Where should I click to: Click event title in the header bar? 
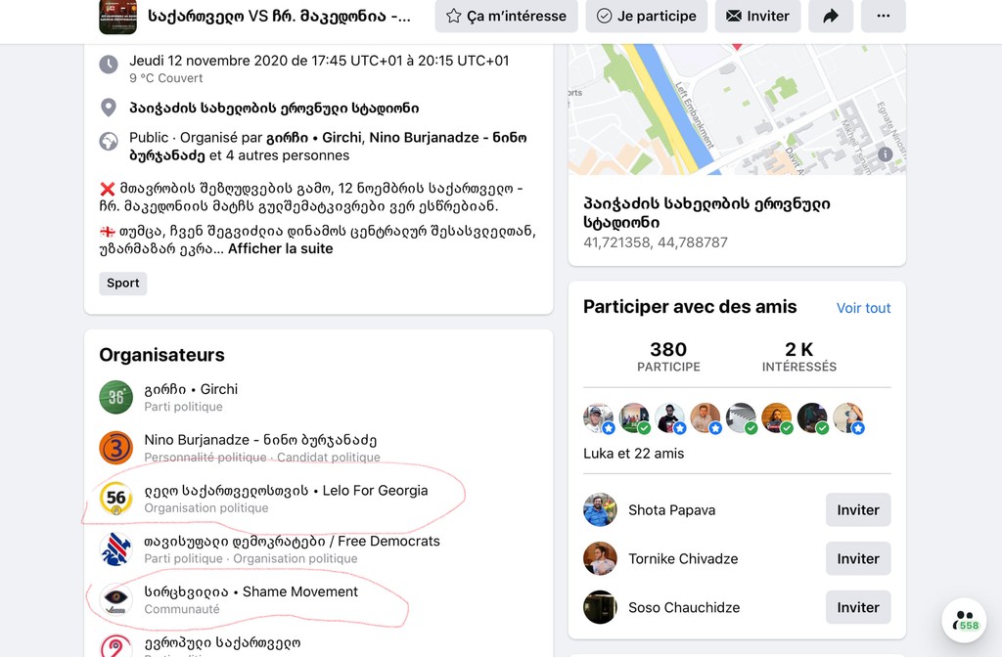coord(279,16)
